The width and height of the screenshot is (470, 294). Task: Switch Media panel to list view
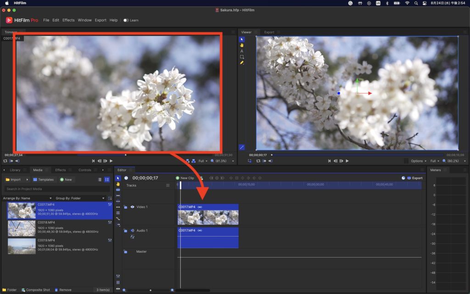pyautogui.click(x=100, y=180)
